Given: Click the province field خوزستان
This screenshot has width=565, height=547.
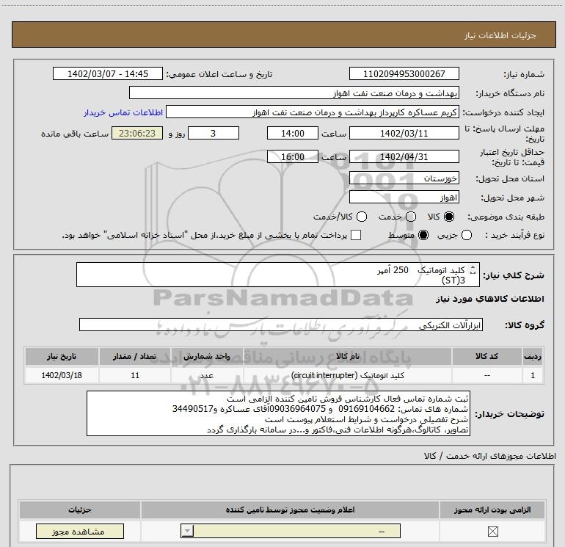Looking at the screenshot, I should point(404,178).
